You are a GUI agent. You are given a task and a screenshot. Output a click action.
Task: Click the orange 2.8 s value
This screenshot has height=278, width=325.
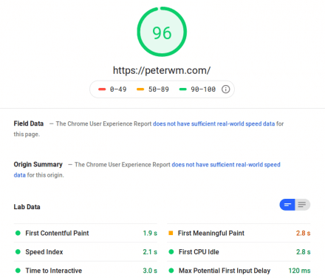303,233
